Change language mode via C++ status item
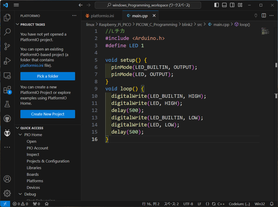 tap(221, 204)
